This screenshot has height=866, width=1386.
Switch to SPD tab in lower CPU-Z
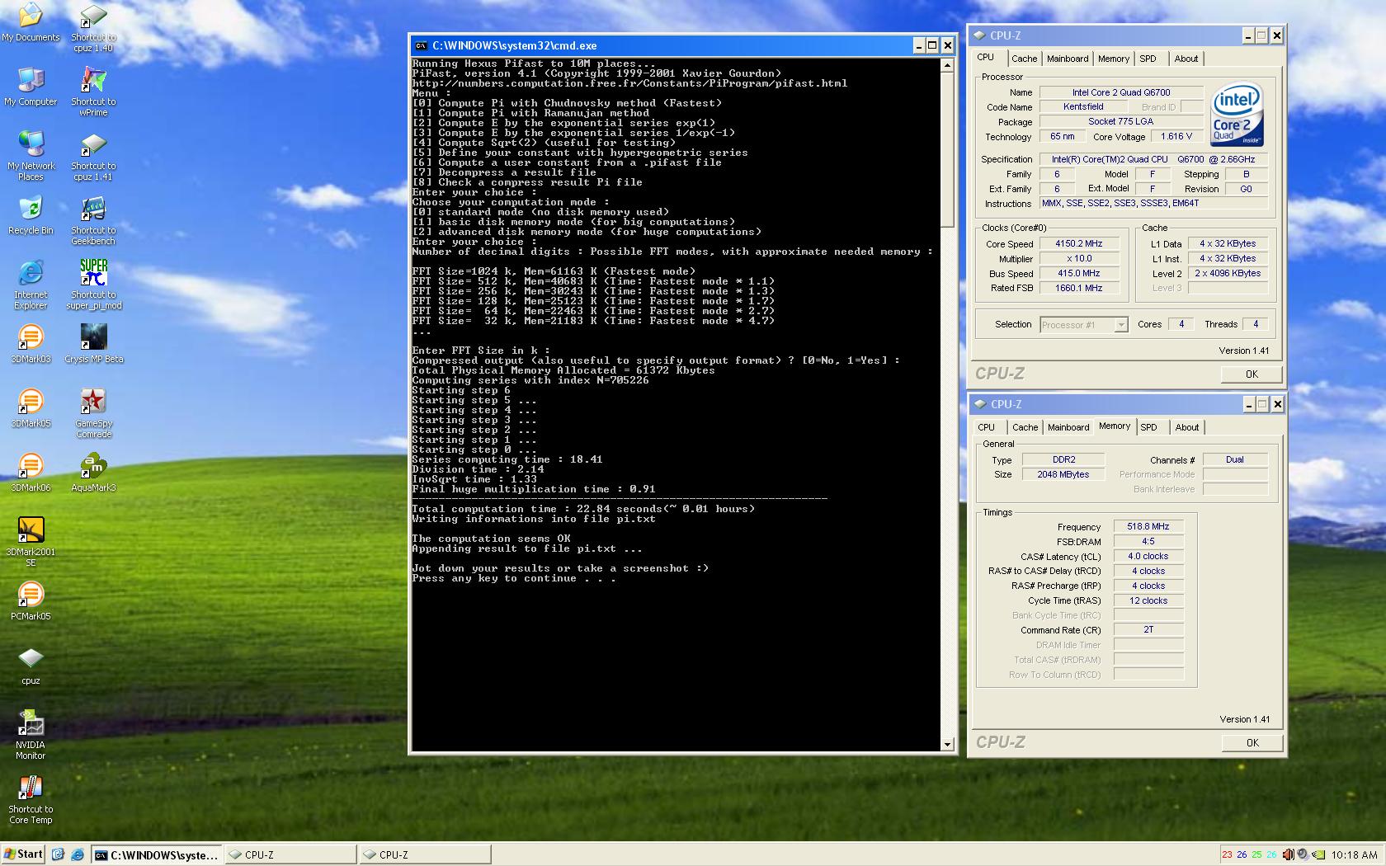[x=1148, y=427]
